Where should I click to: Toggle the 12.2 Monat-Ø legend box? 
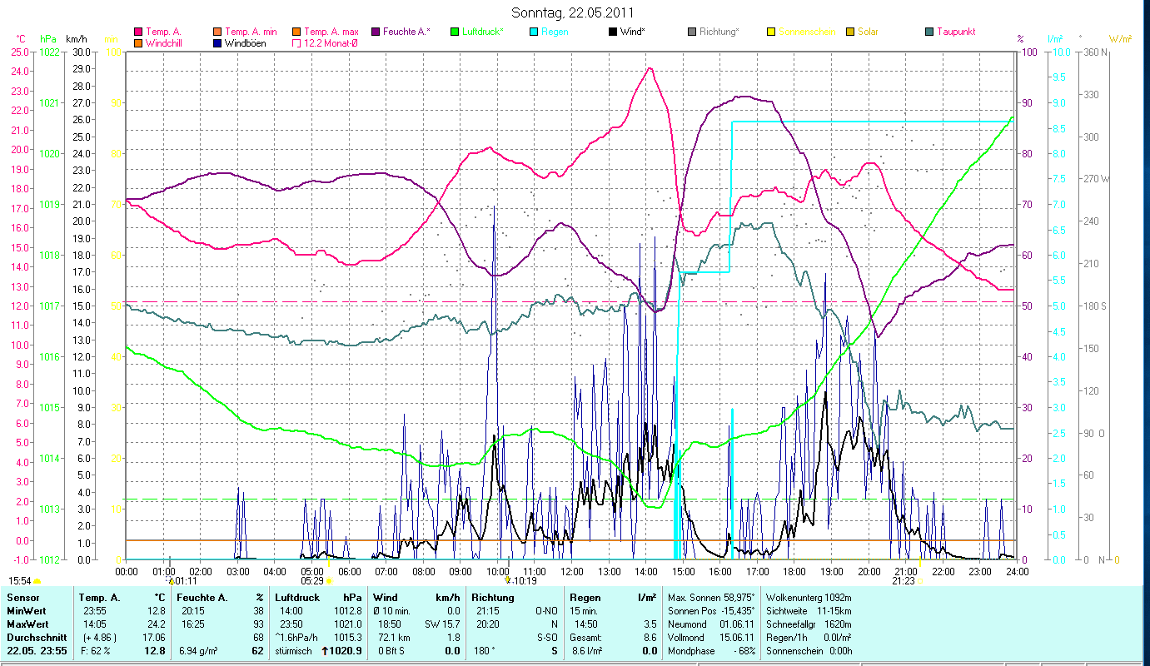coord(296,43)
